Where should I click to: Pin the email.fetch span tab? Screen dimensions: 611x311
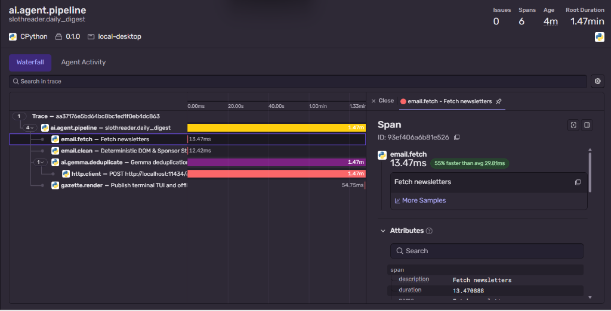coord(498,101)
